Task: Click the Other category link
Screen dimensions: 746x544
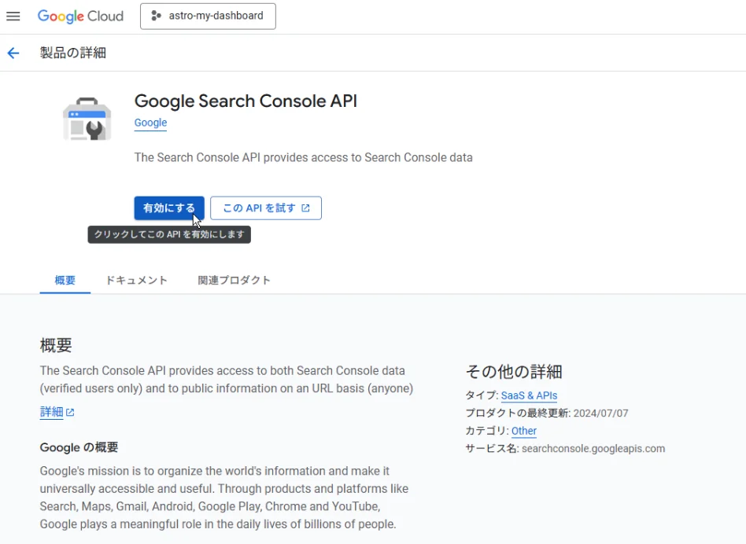Action: 523,431
